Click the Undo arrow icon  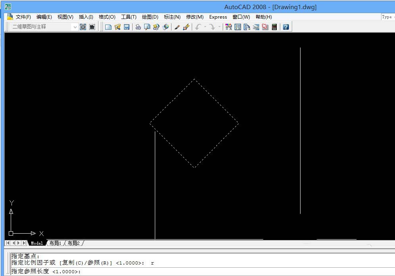tap(198, 27)
